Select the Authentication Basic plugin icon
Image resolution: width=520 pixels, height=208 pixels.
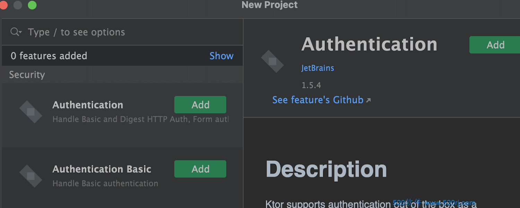(x=31, y=176)
